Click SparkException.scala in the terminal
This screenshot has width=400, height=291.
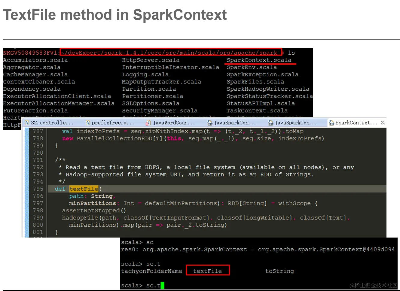pyautogui.click(x=263, y=74)
